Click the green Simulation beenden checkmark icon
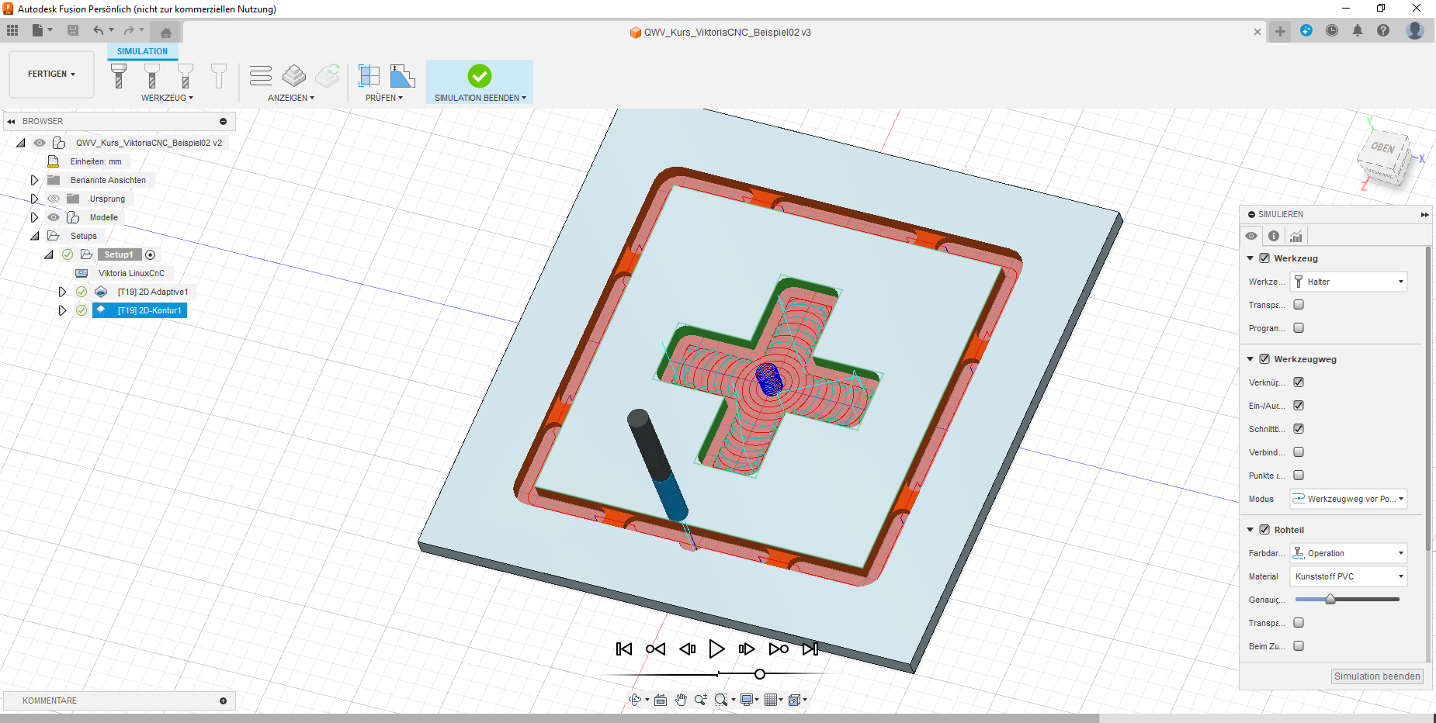The image size is (1436, 723). click(x=479, y=76)
